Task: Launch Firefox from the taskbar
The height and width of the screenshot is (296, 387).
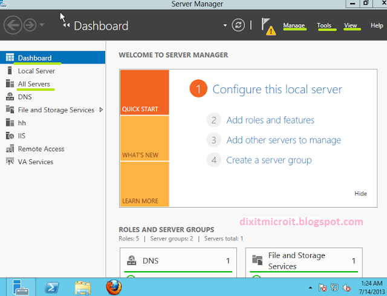Action: pyautogui.click(x=114, y=288)
